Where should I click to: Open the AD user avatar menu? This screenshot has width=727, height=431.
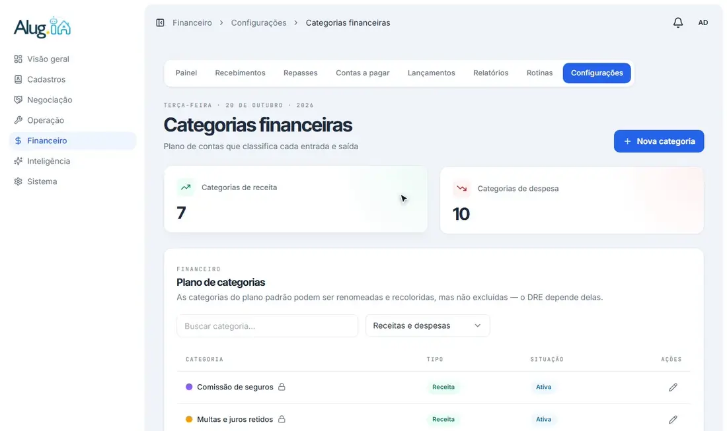703,22
